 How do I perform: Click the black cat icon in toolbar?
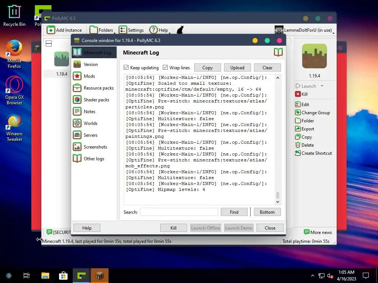tap(180, 30)
